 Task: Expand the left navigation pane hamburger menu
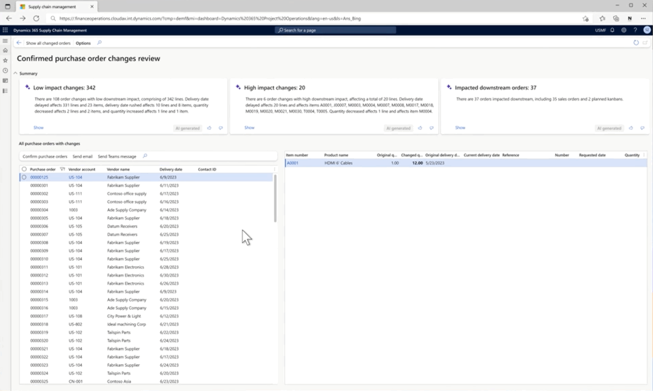pos(5,41)
